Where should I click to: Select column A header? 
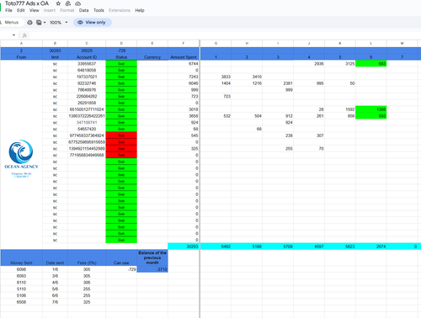(21, 43)
